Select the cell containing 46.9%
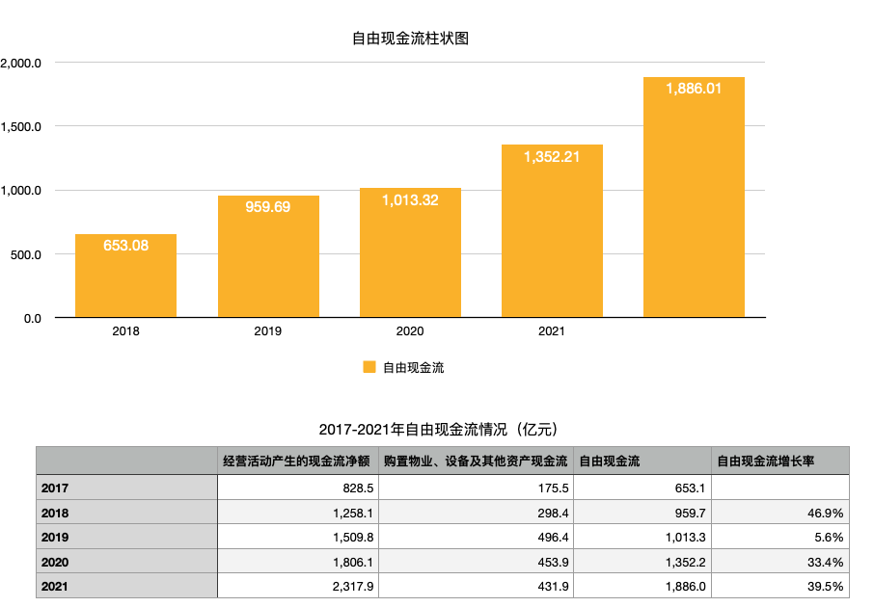 (779, 513)
